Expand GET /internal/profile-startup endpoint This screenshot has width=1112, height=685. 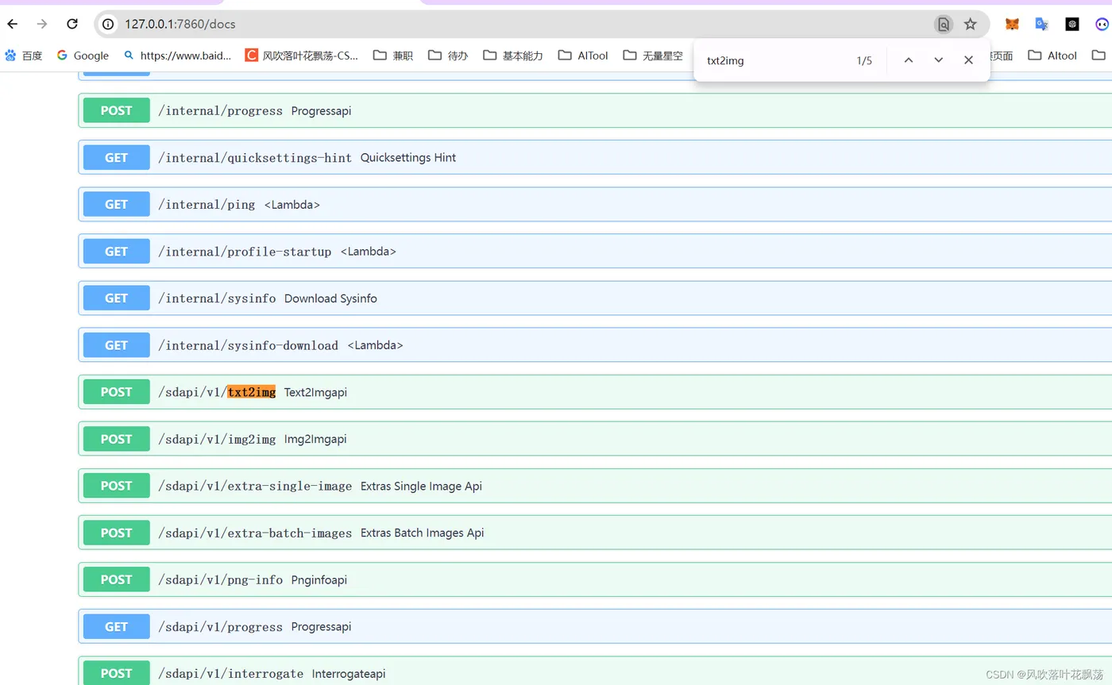(x=595, y=251)
